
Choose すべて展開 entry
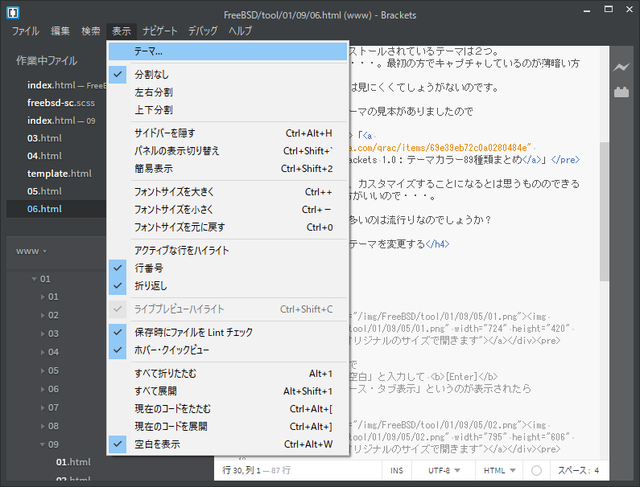pos(228,391)
